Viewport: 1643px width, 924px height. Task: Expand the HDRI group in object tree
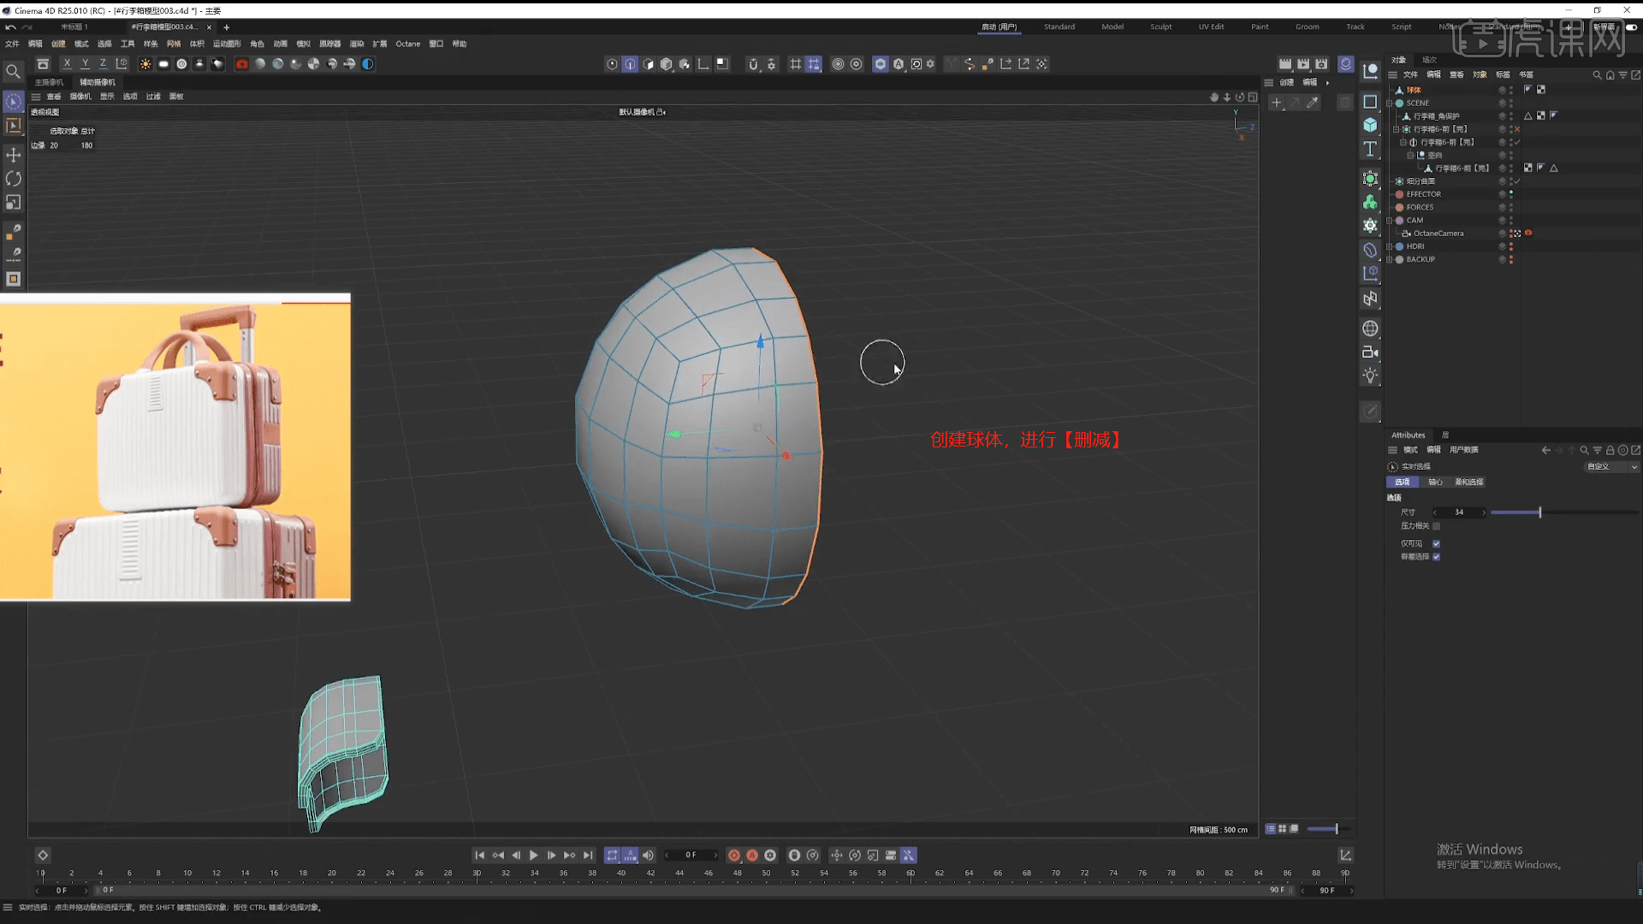click(1390, 246)
